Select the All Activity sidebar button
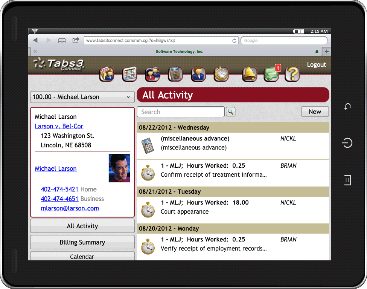The image size is (367, 289). coord(82,226)
